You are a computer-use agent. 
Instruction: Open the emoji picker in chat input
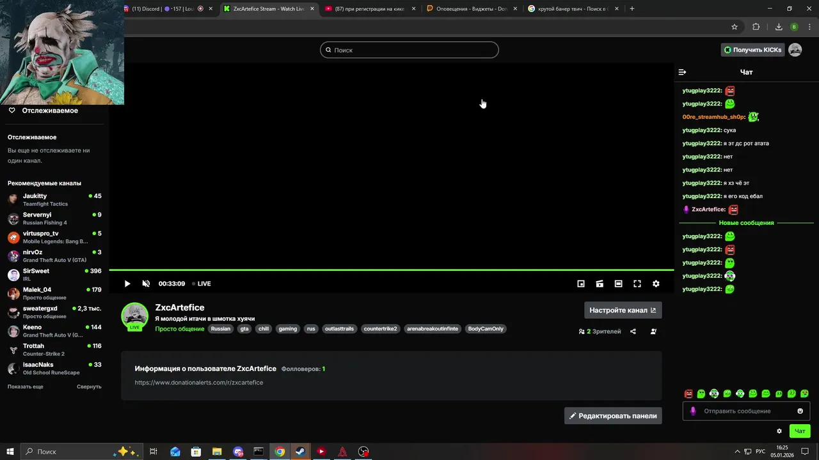800,411
